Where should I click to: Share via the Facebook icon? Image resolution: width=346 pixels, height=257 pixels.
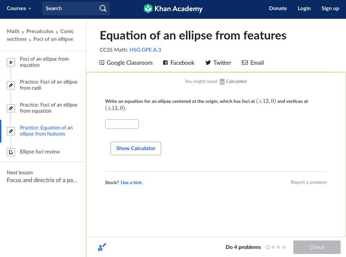[x=165, y=63]
